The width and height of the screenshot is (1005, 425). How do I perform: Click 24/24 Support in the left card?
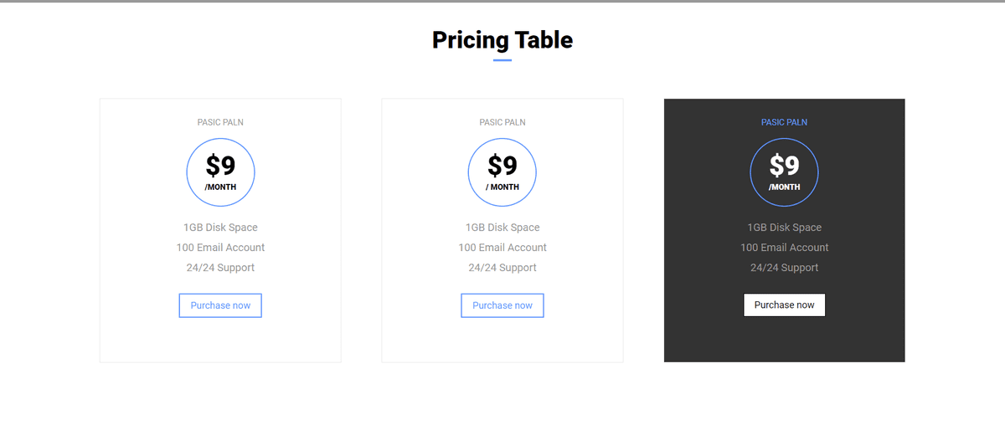click(x=220, y=268)
